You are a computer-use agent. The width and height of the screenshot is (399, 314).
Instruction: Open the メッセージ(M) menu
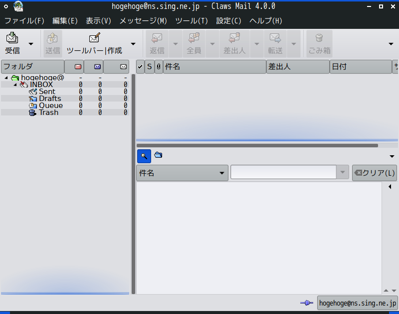(143, 21)
